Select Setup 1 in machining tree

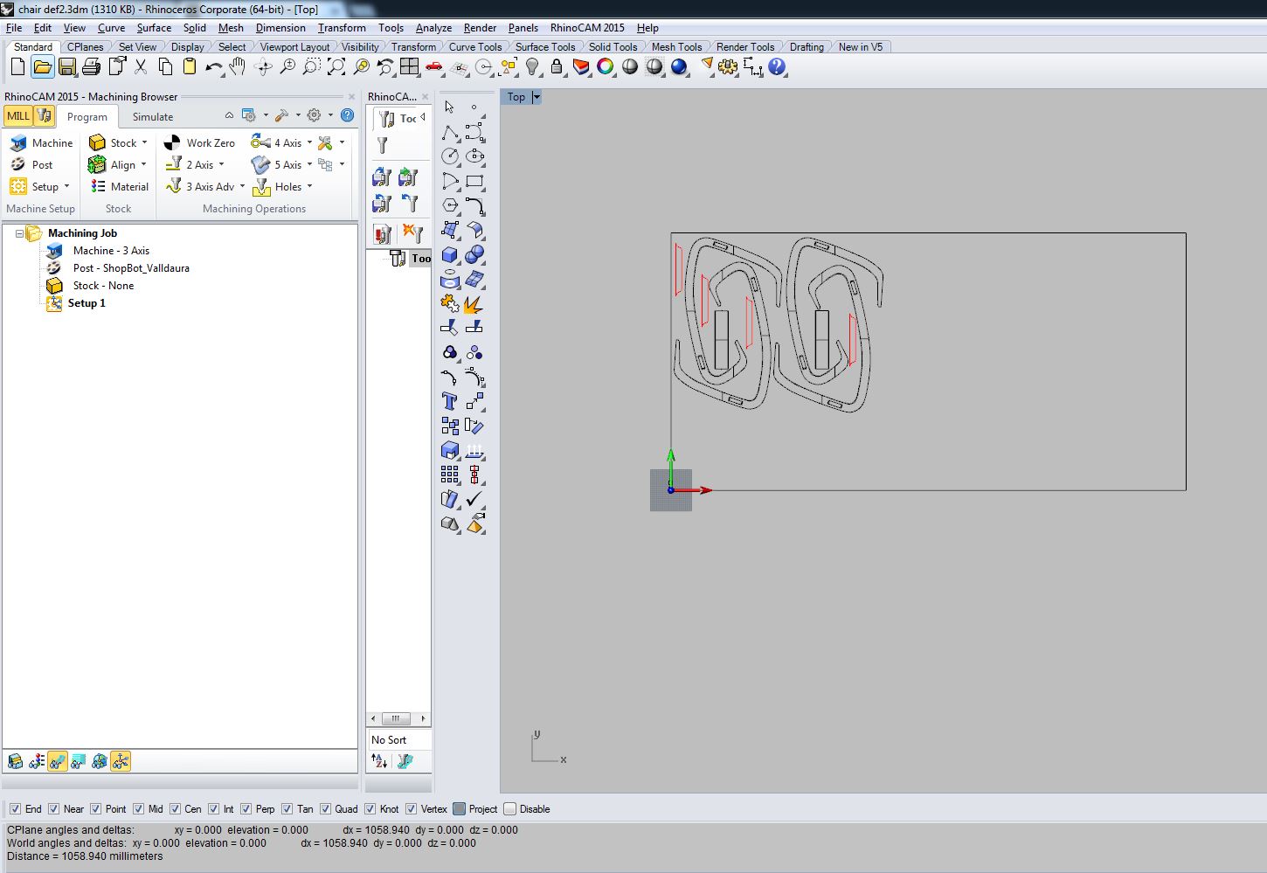tap(87, 303)
